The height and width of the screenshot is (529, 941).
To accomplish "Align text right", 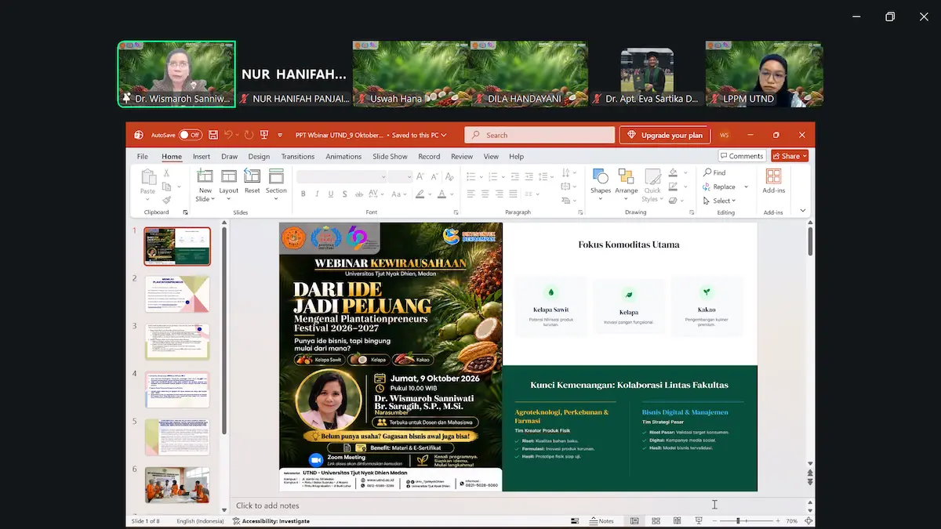I will (x=500, y=194).
